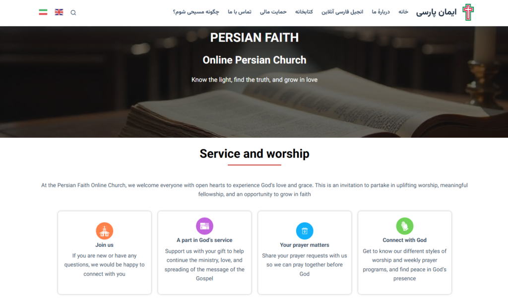
Task: Open the Join us heading link
Action: coord(104,245)
